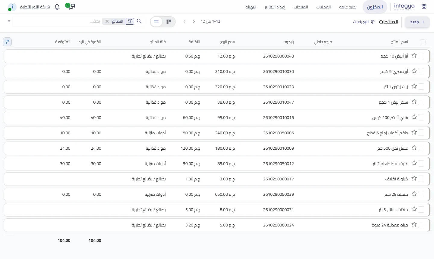Click the جديد new button
Viewport: 434px width, 259px height.
click(417, 22)
